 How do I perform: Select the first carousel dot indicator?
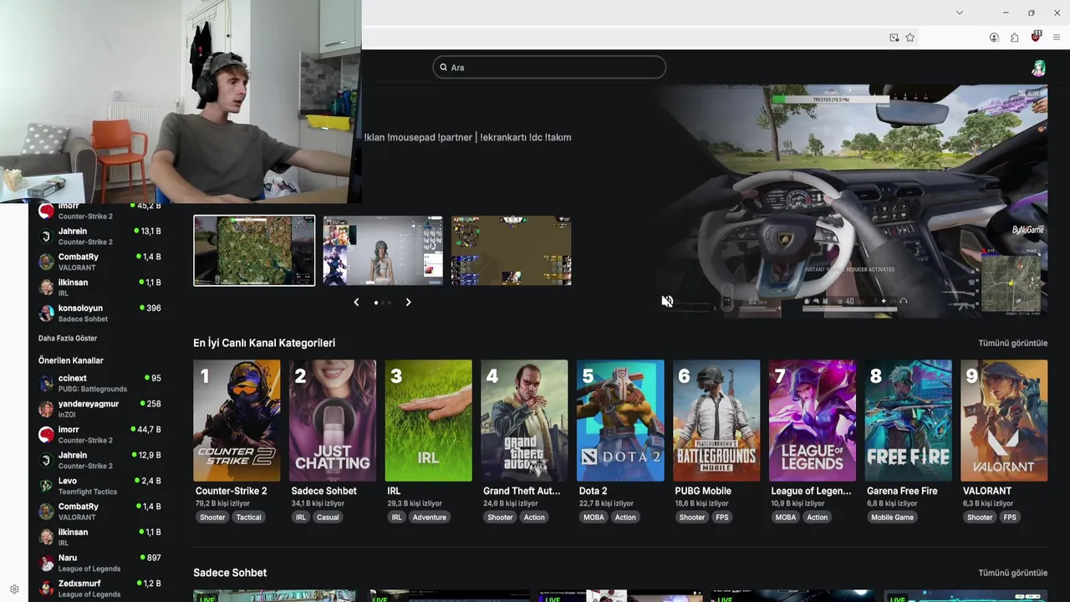[x=376, y=303]
